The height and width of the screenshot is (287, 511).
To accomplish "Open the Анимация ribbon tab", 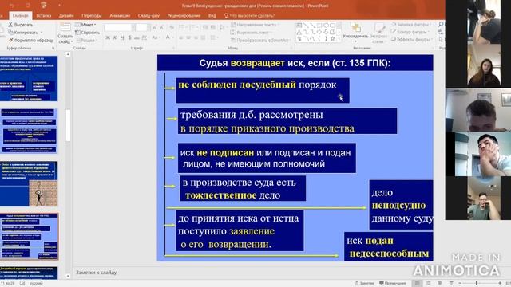I will pos(120,16).
